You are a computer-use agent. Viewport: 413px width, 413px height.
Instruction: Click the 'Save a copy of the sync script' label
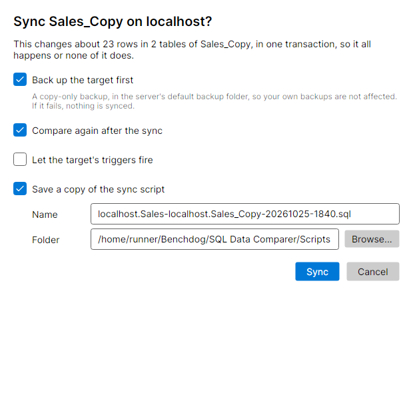click(98, 189)
